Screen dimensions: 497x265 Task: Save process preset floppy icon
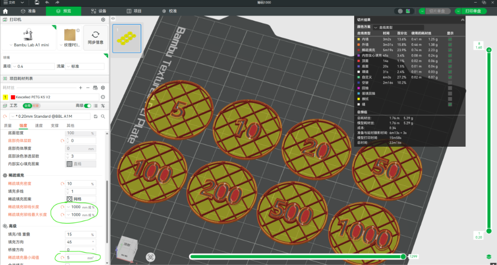(x=96, y=116)
